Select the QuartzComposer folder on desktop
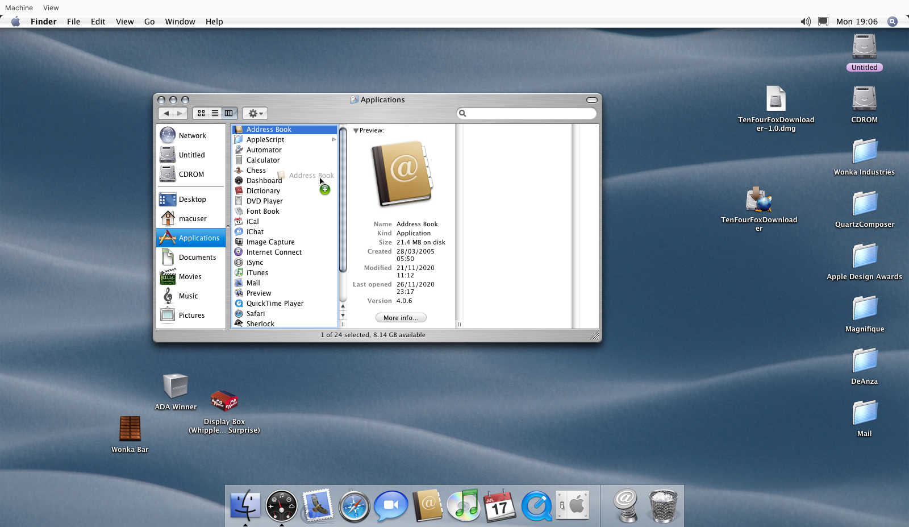Screen dimensions: 909x527 [x=864, y=204]
